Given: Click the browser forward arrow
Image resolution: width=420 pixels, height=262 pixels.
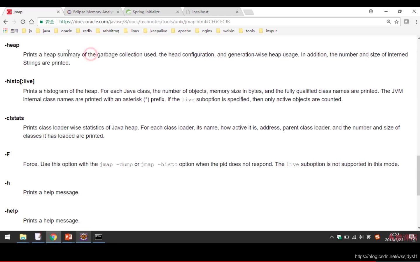Looking at the screenshot, I should [x=14, y=22].
